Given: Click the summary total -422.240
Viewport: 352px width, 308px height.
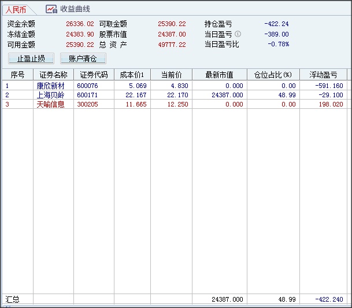Looking at the screenshot, I should tap(329, 299).
